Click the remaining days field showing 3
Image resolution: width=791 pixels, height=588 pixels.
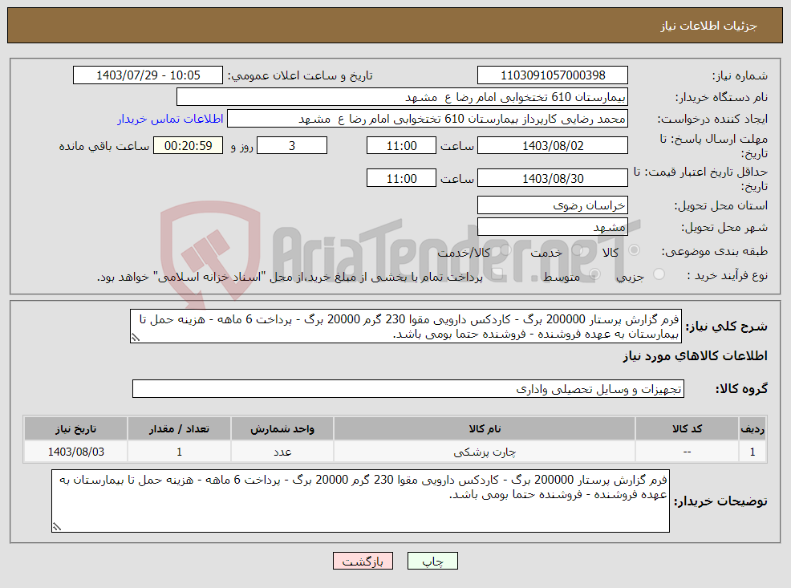tap(292, 146)
